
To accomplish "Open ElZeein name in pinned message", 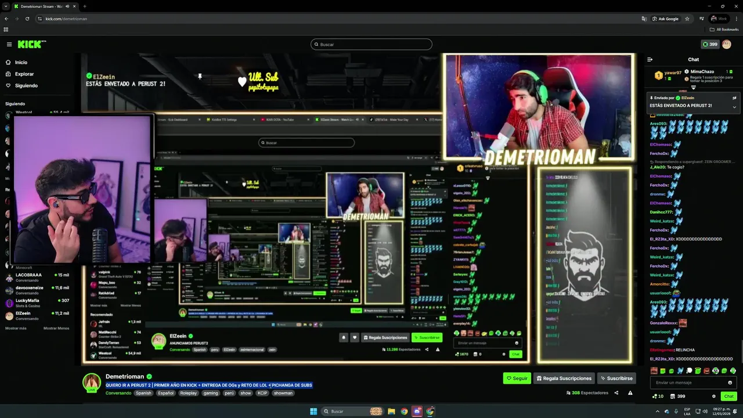I will point(688,98).
